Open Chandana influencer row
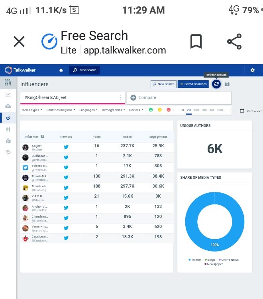263x299 pixels. click(x=97, y=218)
